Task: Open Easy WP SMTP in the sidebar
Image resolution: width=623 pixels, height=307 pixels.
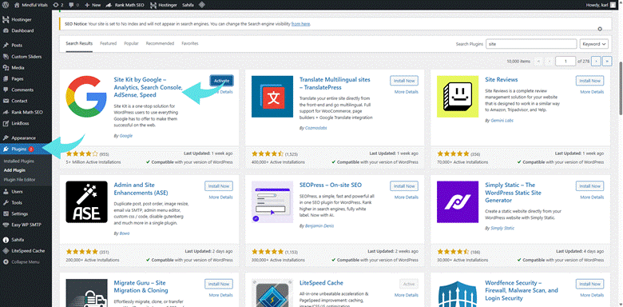Action: pos(26,225)
